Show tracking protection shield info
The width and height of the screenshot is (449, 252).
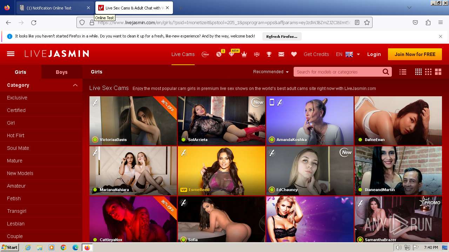click(x=82, y=22)
